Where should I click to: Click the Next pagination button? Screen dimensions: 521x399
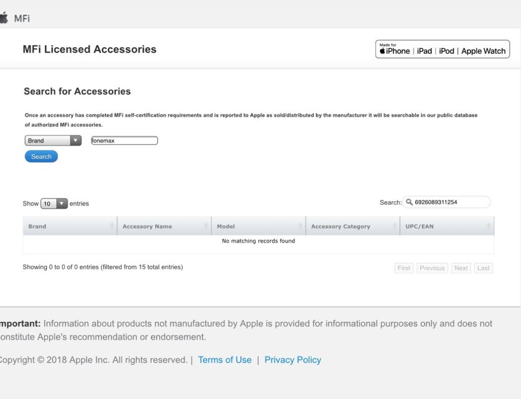[461, 268]
